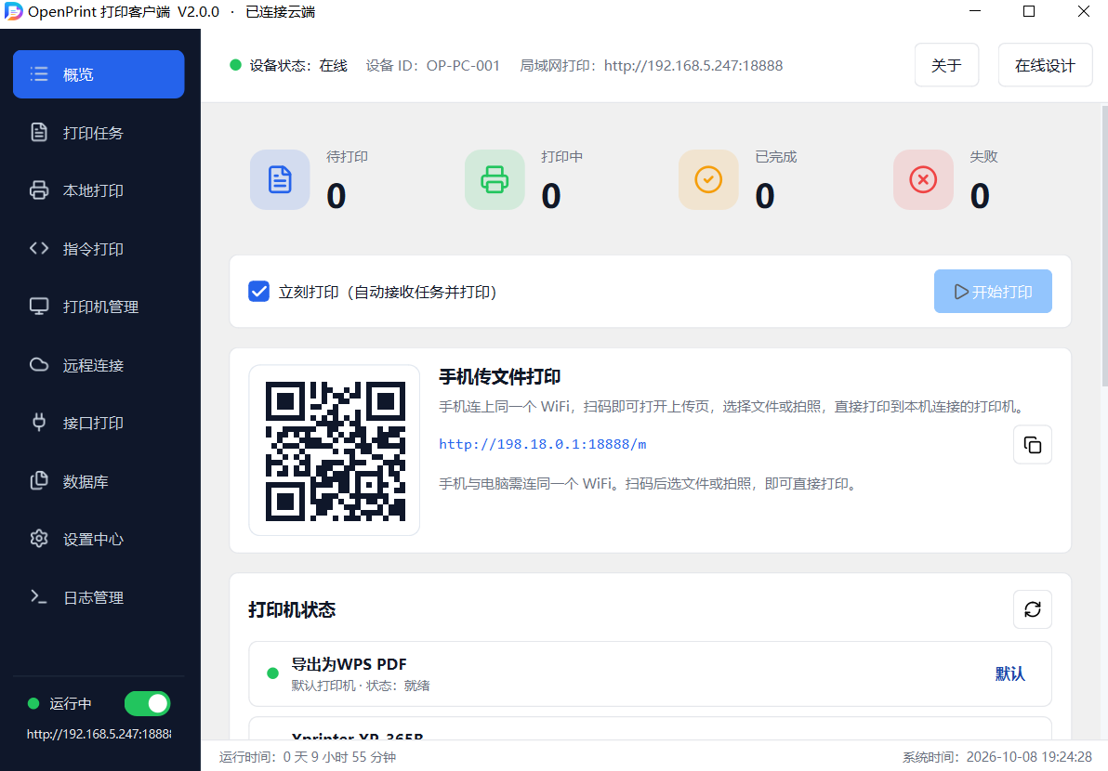The image size is (1108, 771).
Task: Open 接口打印 in the sidebar
Action: coord(99,423)
